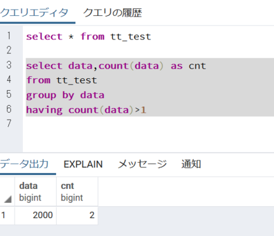Show the 通知 tab
Screen dimensions: 274x236
pyautogui.click(x=191, y=164)
